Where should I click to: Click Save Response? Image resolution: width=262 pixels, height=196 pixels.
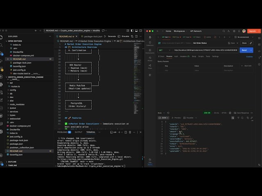click(x=241, y=113)
